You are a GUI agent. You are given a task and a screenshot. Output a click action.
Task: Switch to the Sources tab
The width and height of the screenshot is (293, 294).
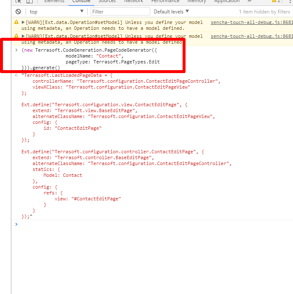107,1
